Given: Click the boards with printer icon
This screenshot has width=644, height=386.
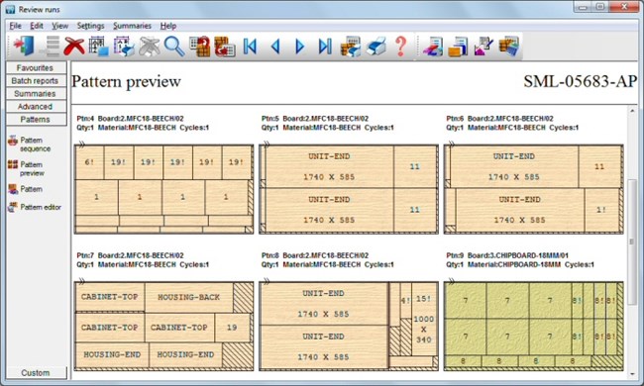Looking at the screenshot, I should point(351,46).
